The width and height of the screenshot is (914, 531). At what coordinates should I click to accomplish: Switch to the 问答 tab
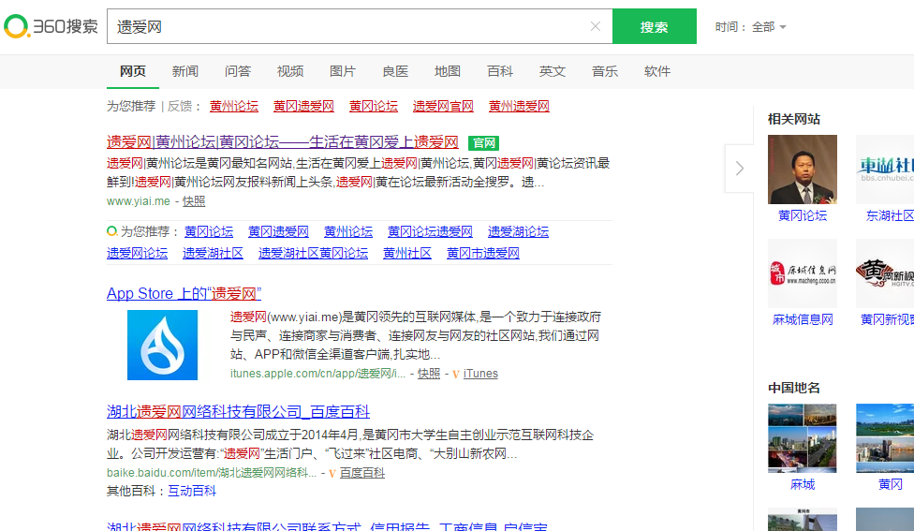(x=237, y=72)
